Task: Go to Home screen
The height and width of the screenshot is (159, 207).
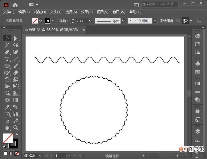Action: (15, 5)
